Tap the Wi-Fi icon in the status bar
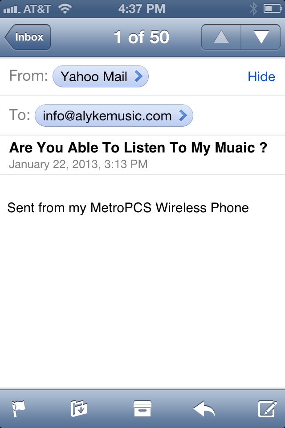This screenshot has width=285, height=428. click(65, 9)
